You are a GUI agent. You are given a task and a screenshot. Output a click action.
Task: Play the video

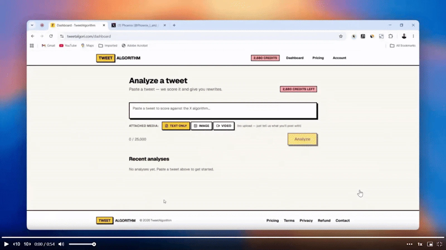(x=6, y=244)
